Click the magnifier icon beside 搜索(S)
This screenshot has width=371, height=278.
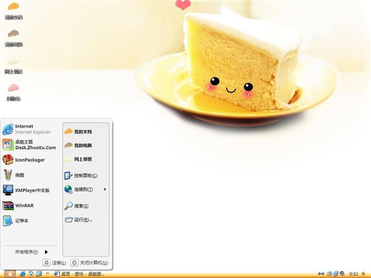pos(68,206)
